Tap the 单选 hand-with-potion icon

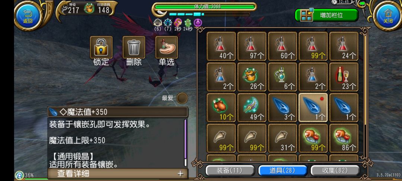click(x=167, y=47)
